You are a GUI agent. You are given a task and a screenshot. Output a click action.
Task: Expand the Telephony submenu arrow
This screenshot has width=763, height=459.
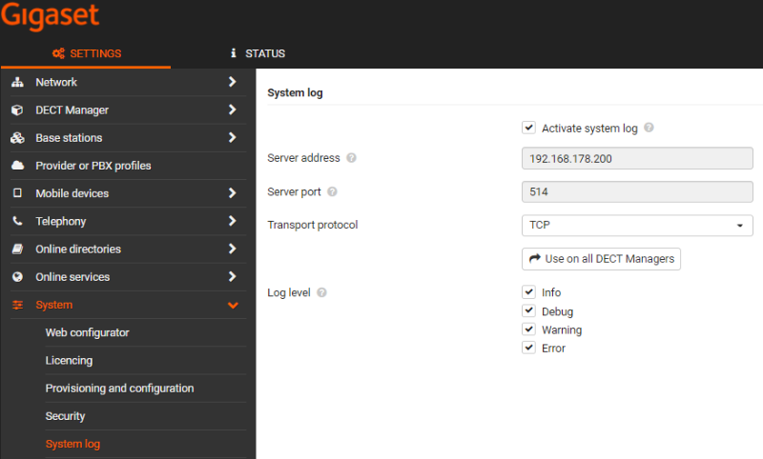(x=233, y=221)
